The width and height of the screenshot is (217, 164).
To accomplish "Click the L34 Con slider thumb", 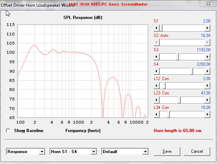I will coord(168,114).
